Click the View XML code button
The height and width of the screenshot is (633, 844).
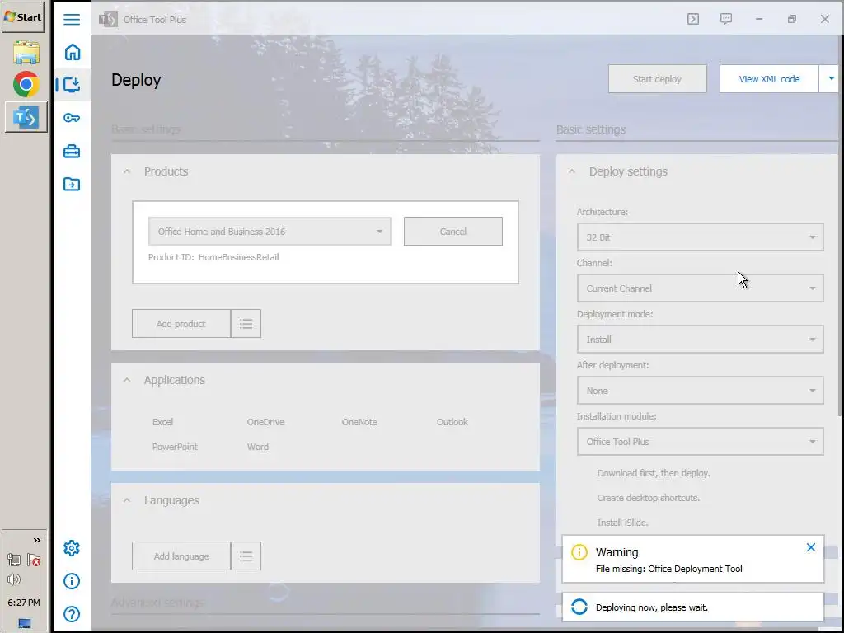[x=769, y=78]
